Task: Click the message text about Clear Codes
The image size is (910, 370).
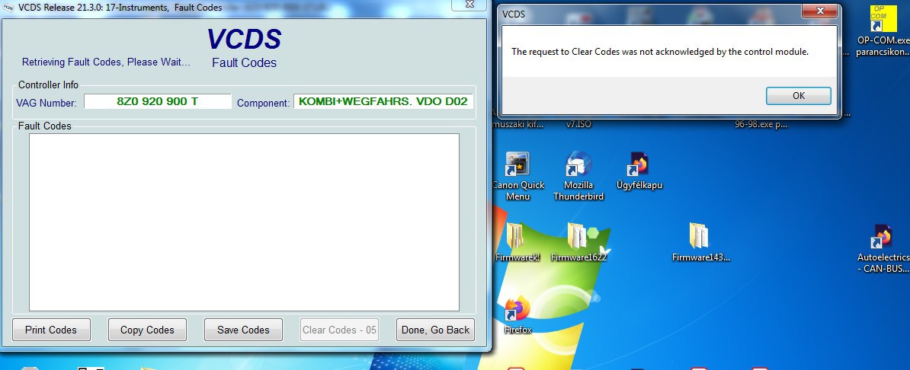Action: 660,52
